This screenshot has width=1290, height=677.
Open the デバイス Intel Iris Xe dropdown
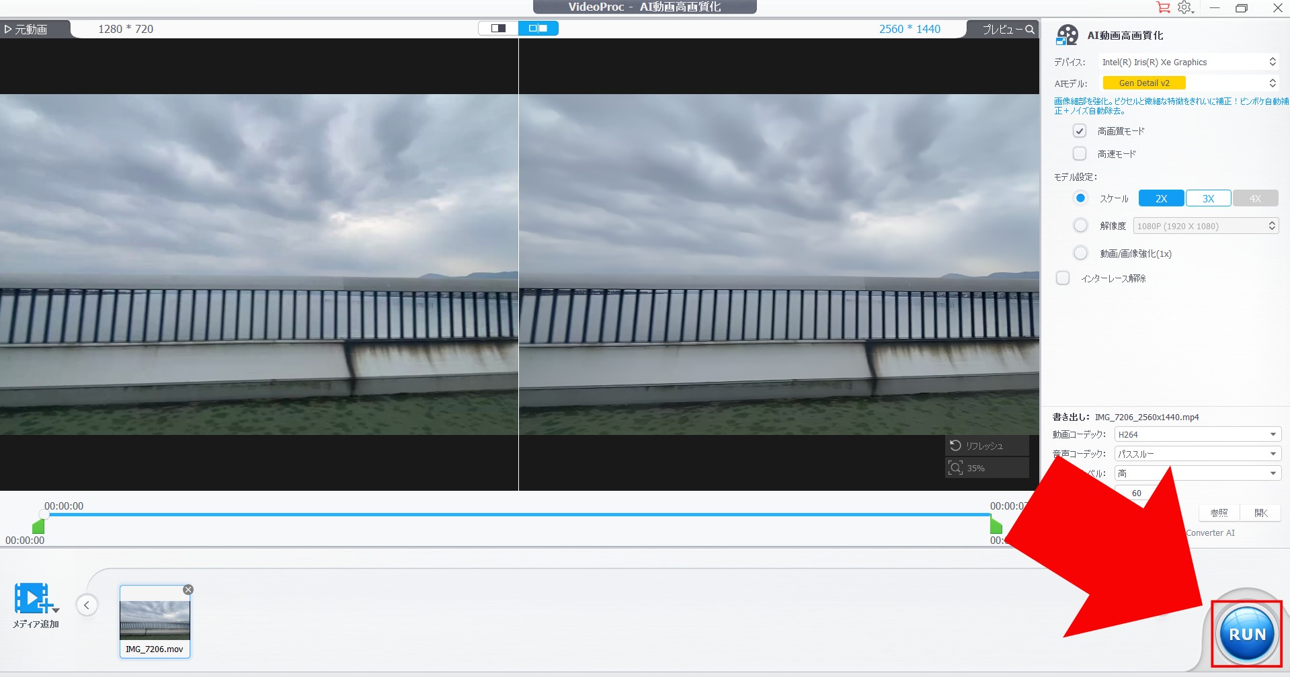pos(1188,62)
